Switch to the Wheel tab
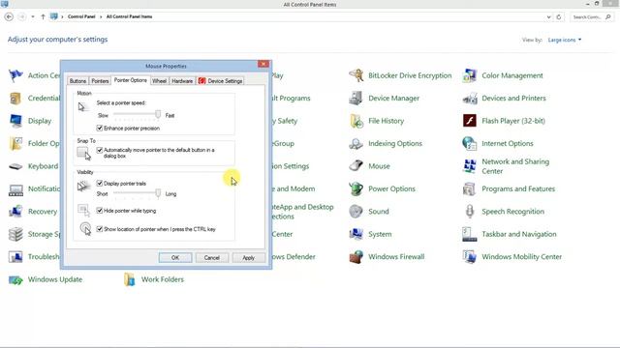 click(159, 81)
